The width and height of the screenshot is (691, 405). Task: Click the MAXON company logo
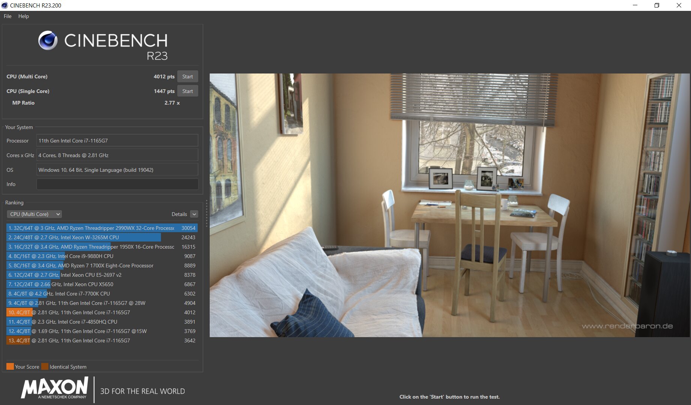coord(55,388)
